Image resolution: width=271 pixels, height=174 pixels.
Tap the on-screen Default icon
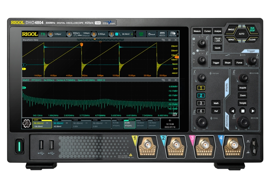click(x=152, y=34)
